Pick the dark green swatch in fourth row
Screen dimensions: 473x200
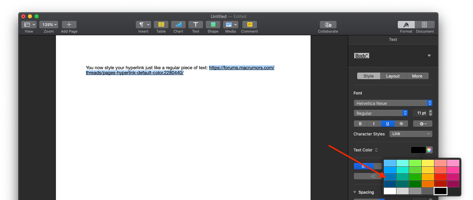415,184
